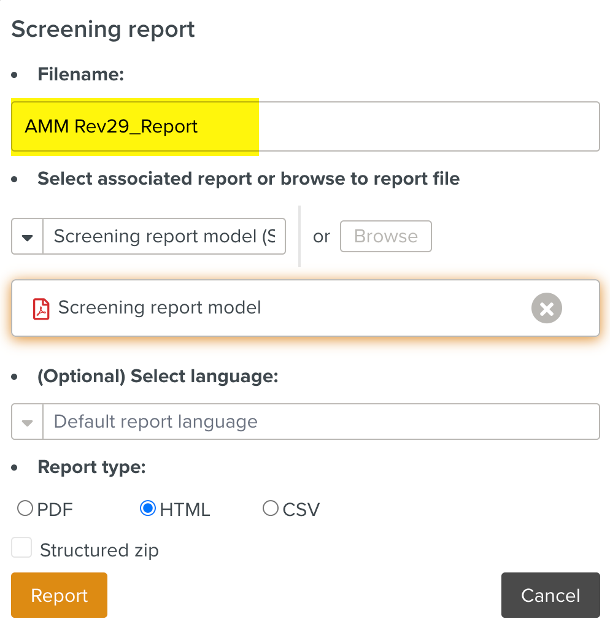Click the Report type heading label

91,467
